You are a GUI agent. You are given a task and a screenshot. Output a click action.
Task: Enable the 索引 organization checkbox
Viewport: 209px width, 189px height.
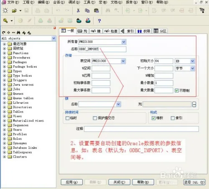173,118
